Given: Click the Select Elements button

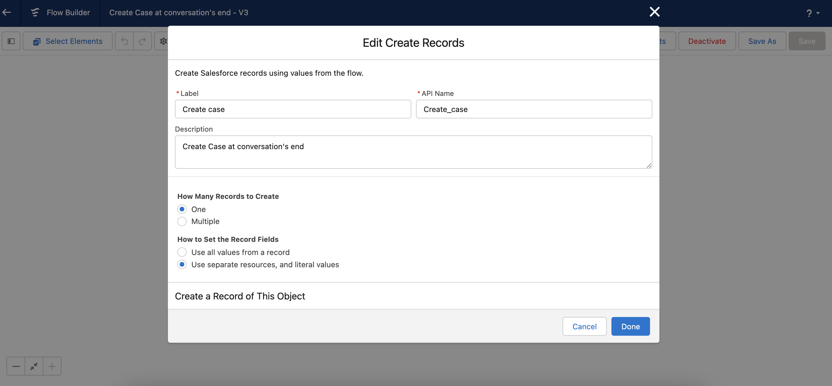Looking at the screenshot, I should pos(68,41).
